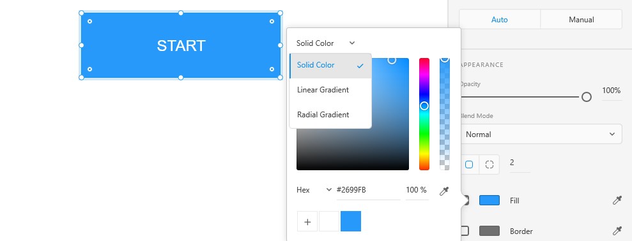Click the saturation brightness color field

[x=353, y=114]
